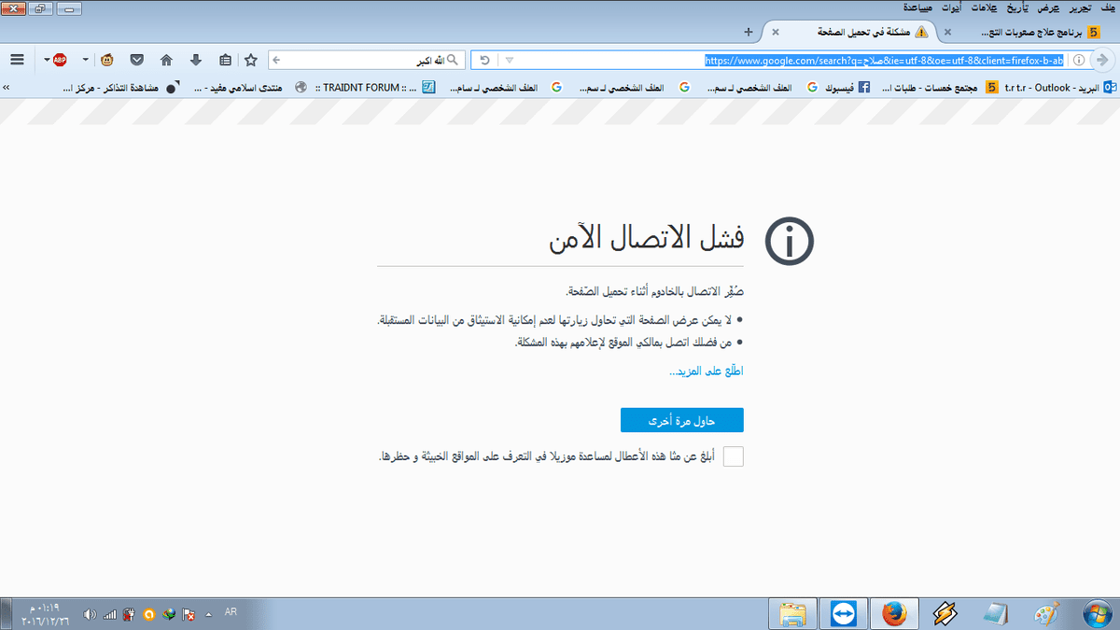Image resolution: width=1120 pixels, height=630 pixels.
Task: Open bookmark مشاهدة التذاكر - مركز
Action: (x=120, y=88)
